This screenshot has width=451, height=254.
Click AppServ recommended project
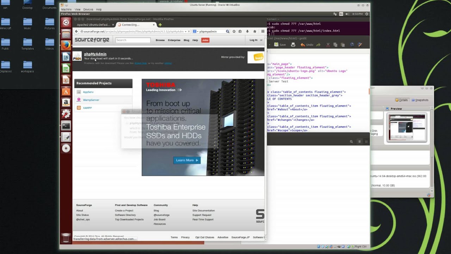88,92
